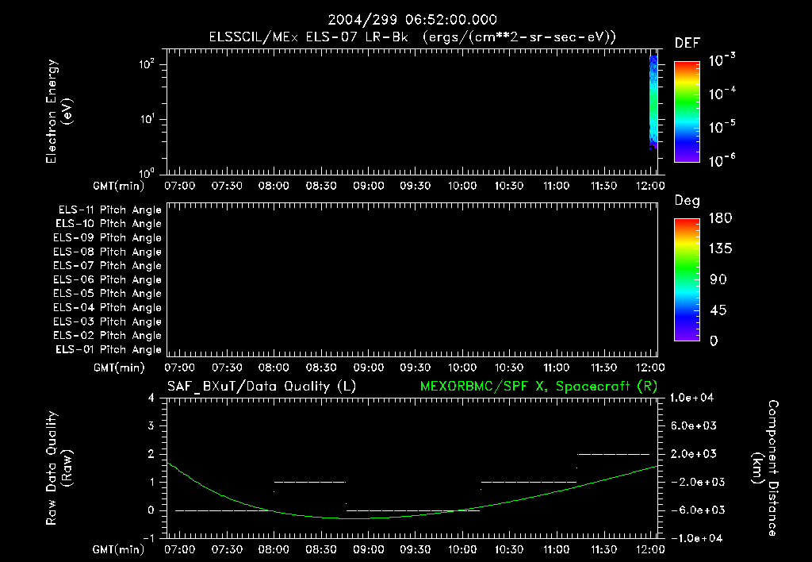812x562 pixels.
Task: Select the ELSSCIL/MEx ELS-07 LR-Bk plot title
Action: (412, 37)
